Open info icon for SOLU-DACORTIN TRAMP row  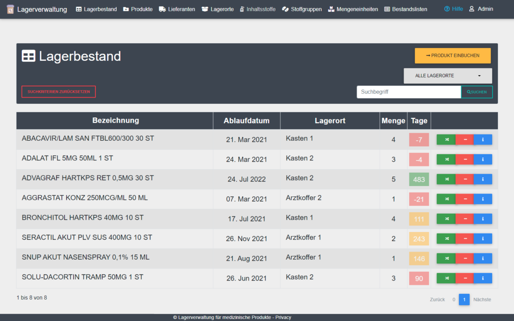pyautogui.click(x=483, y=278)
